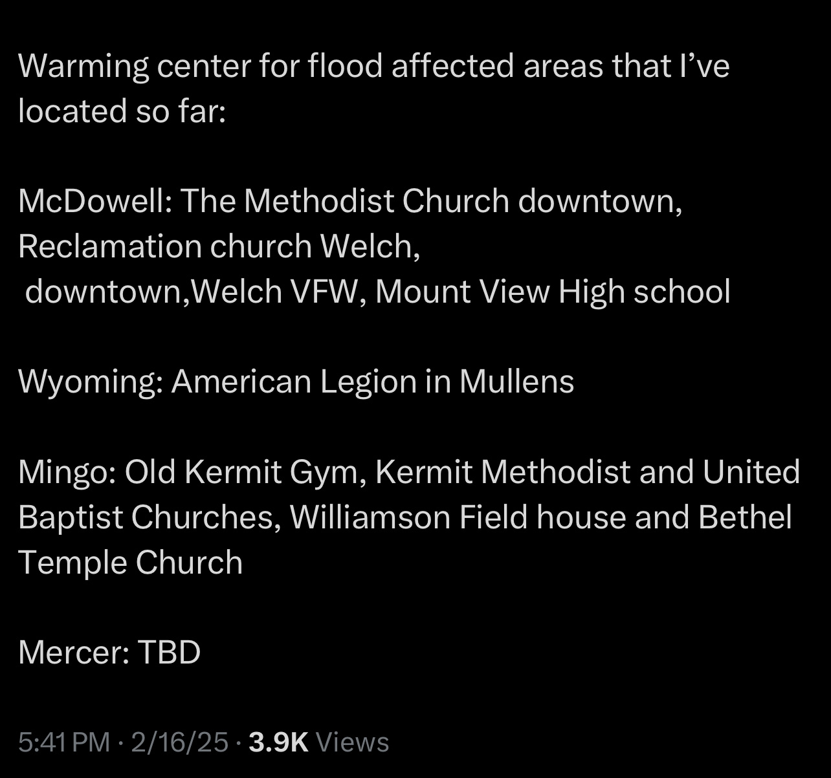Click the "Wyoming:" county label
Viewport: 831px width, 778px height.
click(90, 382)
